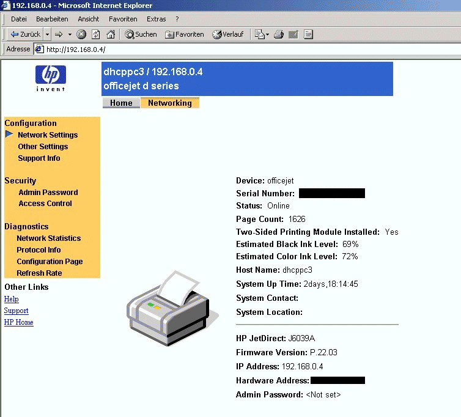Click the Zurück back button
461x417 pixels.
25,34
